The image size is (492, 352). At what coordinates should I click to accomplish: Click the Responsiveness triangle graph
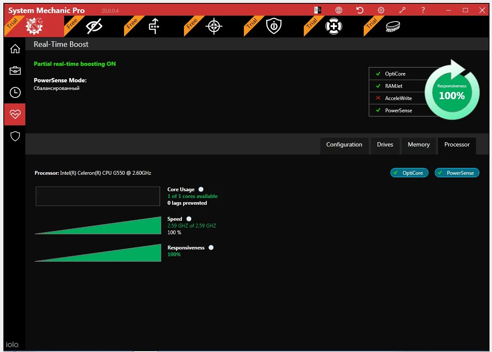[x=98, y=253]
